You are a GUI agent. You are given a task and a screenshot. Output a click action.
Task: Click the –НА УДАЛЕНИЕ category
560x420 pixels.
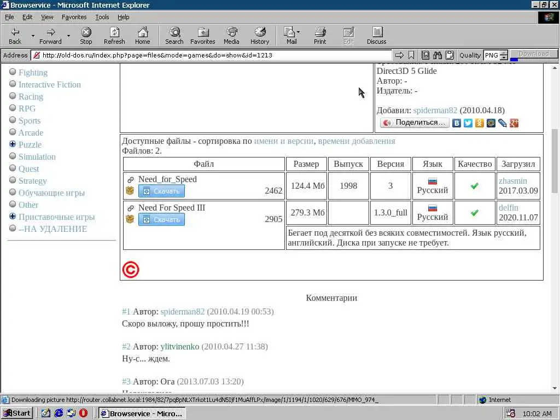tap(53, 229)
